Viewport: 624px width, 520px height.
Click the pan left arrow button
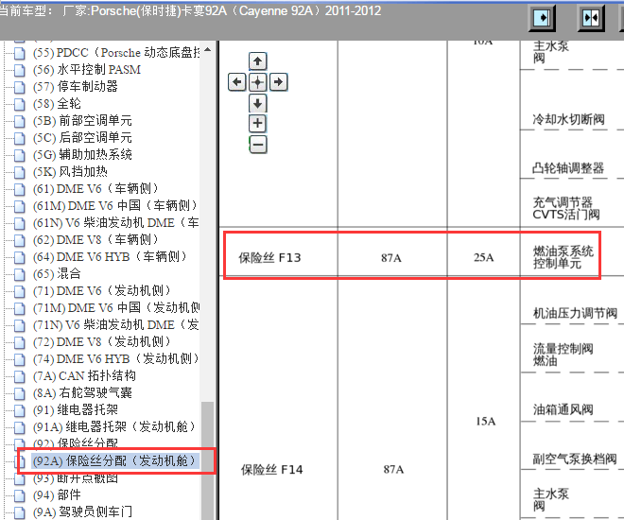click(236, 82)
